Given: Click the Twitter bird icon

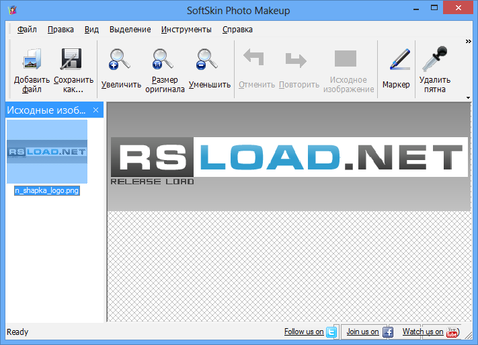Looking at the screenshot, I should coord(331,332).
